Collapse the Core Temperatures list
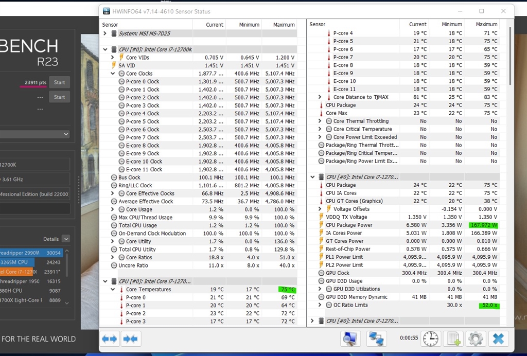Viewport: 527px width, 356px height. click(x=113, y=289)
